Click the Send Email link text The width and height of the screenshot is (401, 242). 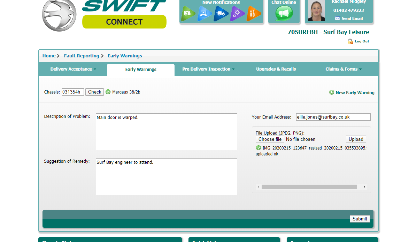point(352,18)
